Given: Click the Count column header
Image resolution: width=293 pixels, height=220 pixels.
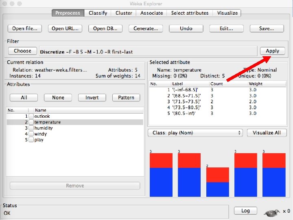Looking at the screenshot, I should [229, 84].
